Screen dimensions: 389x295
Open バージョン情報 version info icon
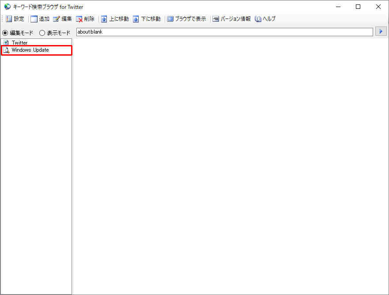point(215,19)
